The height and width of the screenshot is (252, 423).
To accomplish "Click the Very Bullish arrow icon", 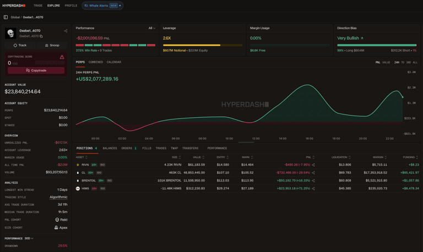I will tap(362, 39).
